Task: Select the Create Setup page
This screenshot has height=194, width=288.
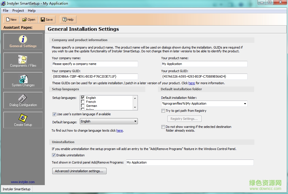Action: tap(23, 120)
